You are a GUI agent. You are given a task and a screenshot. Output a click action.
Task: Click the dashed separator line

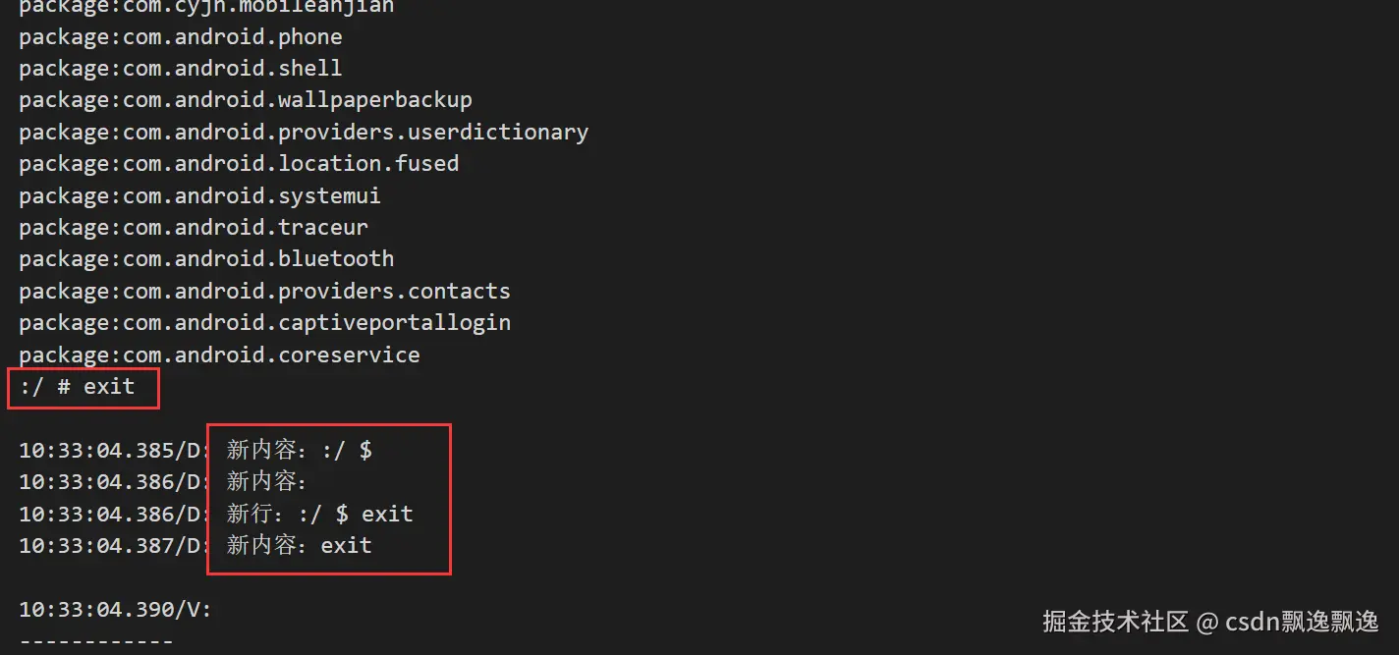tap(96, 641)
